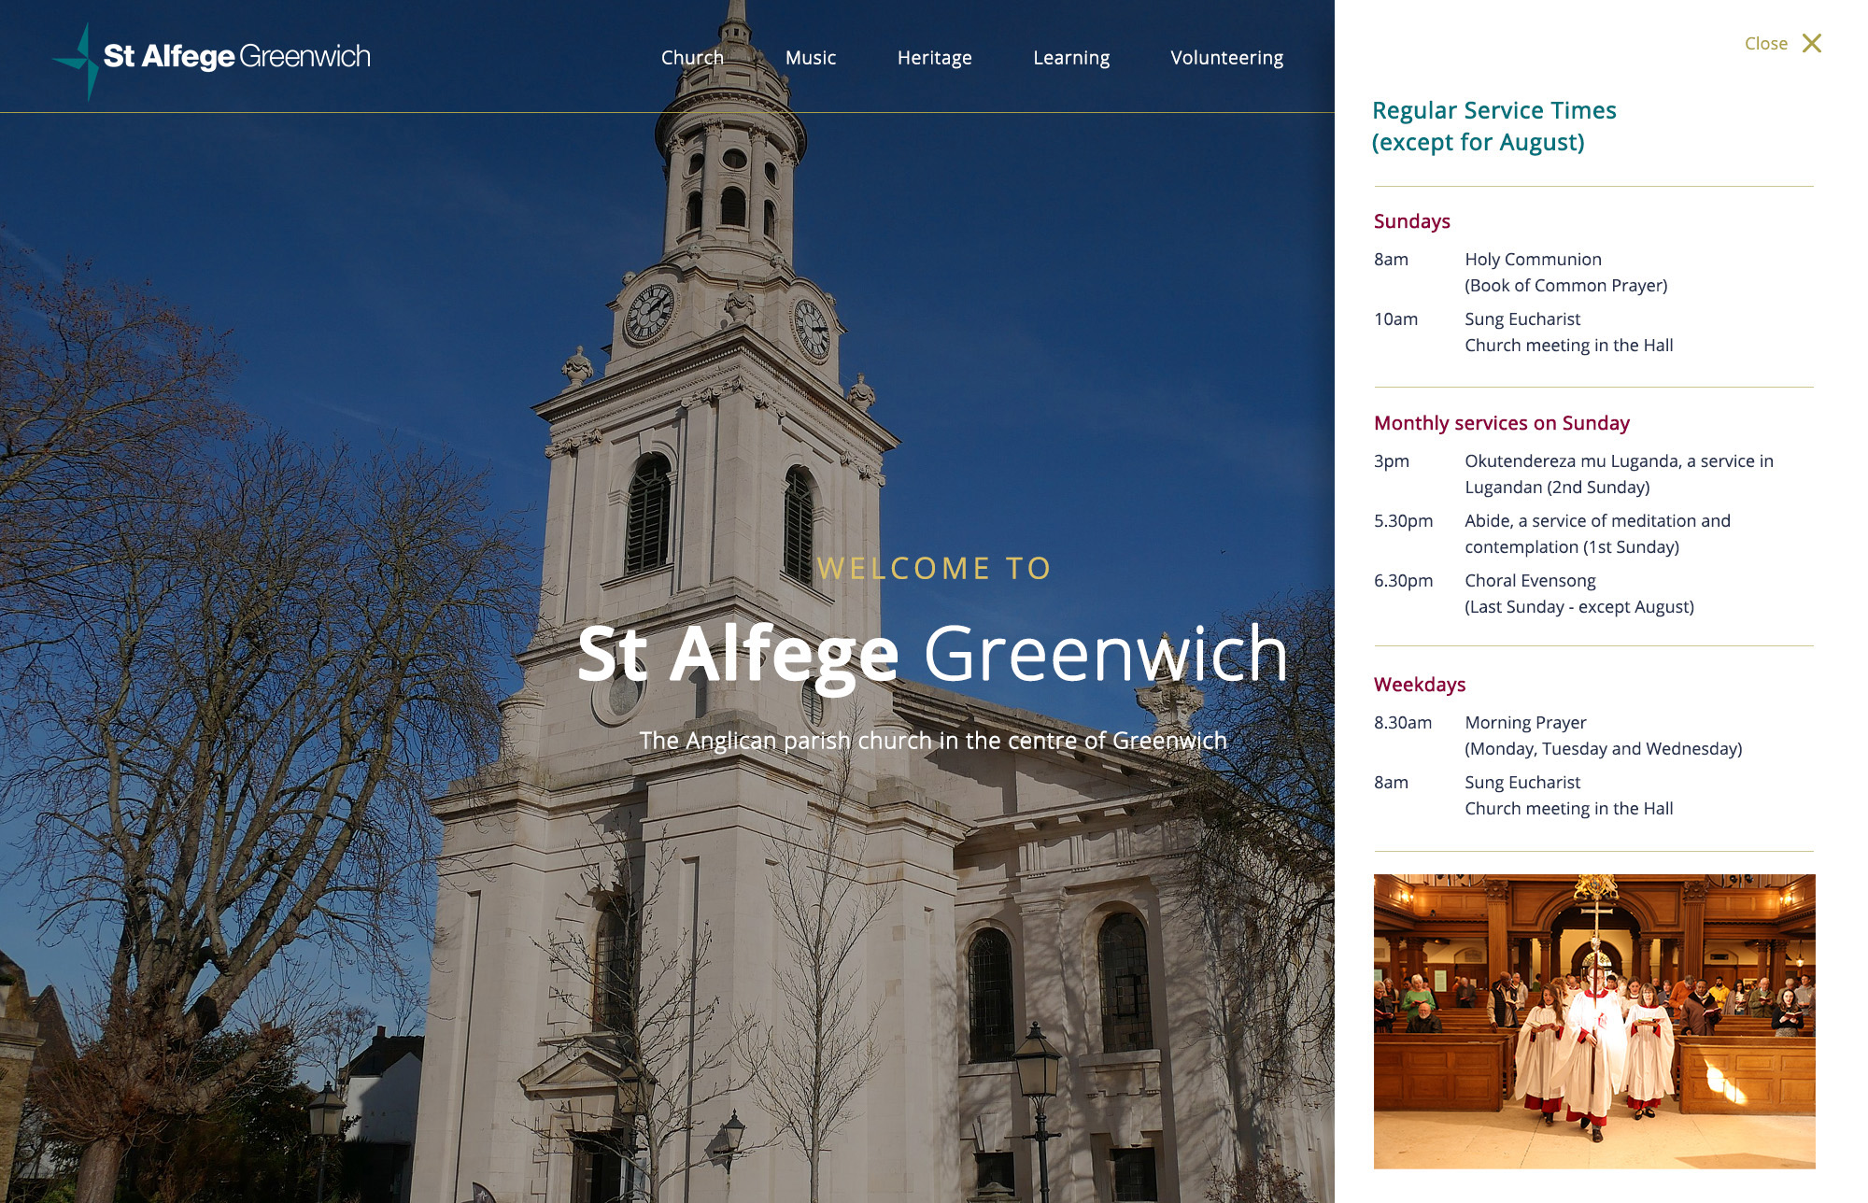
Task: Click the Close text label
Action: 1764,43
